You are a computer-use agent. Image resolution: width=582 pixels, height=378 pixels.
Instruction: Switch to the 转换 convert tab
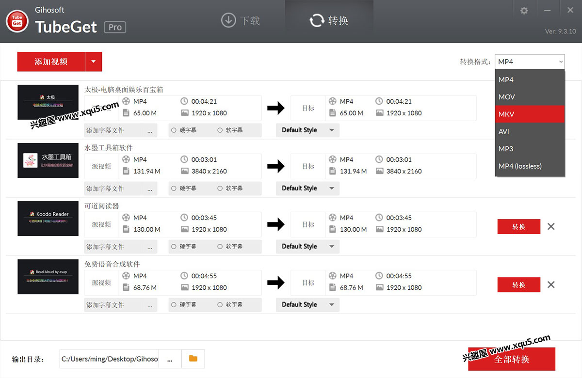click(x=329, y=20)
